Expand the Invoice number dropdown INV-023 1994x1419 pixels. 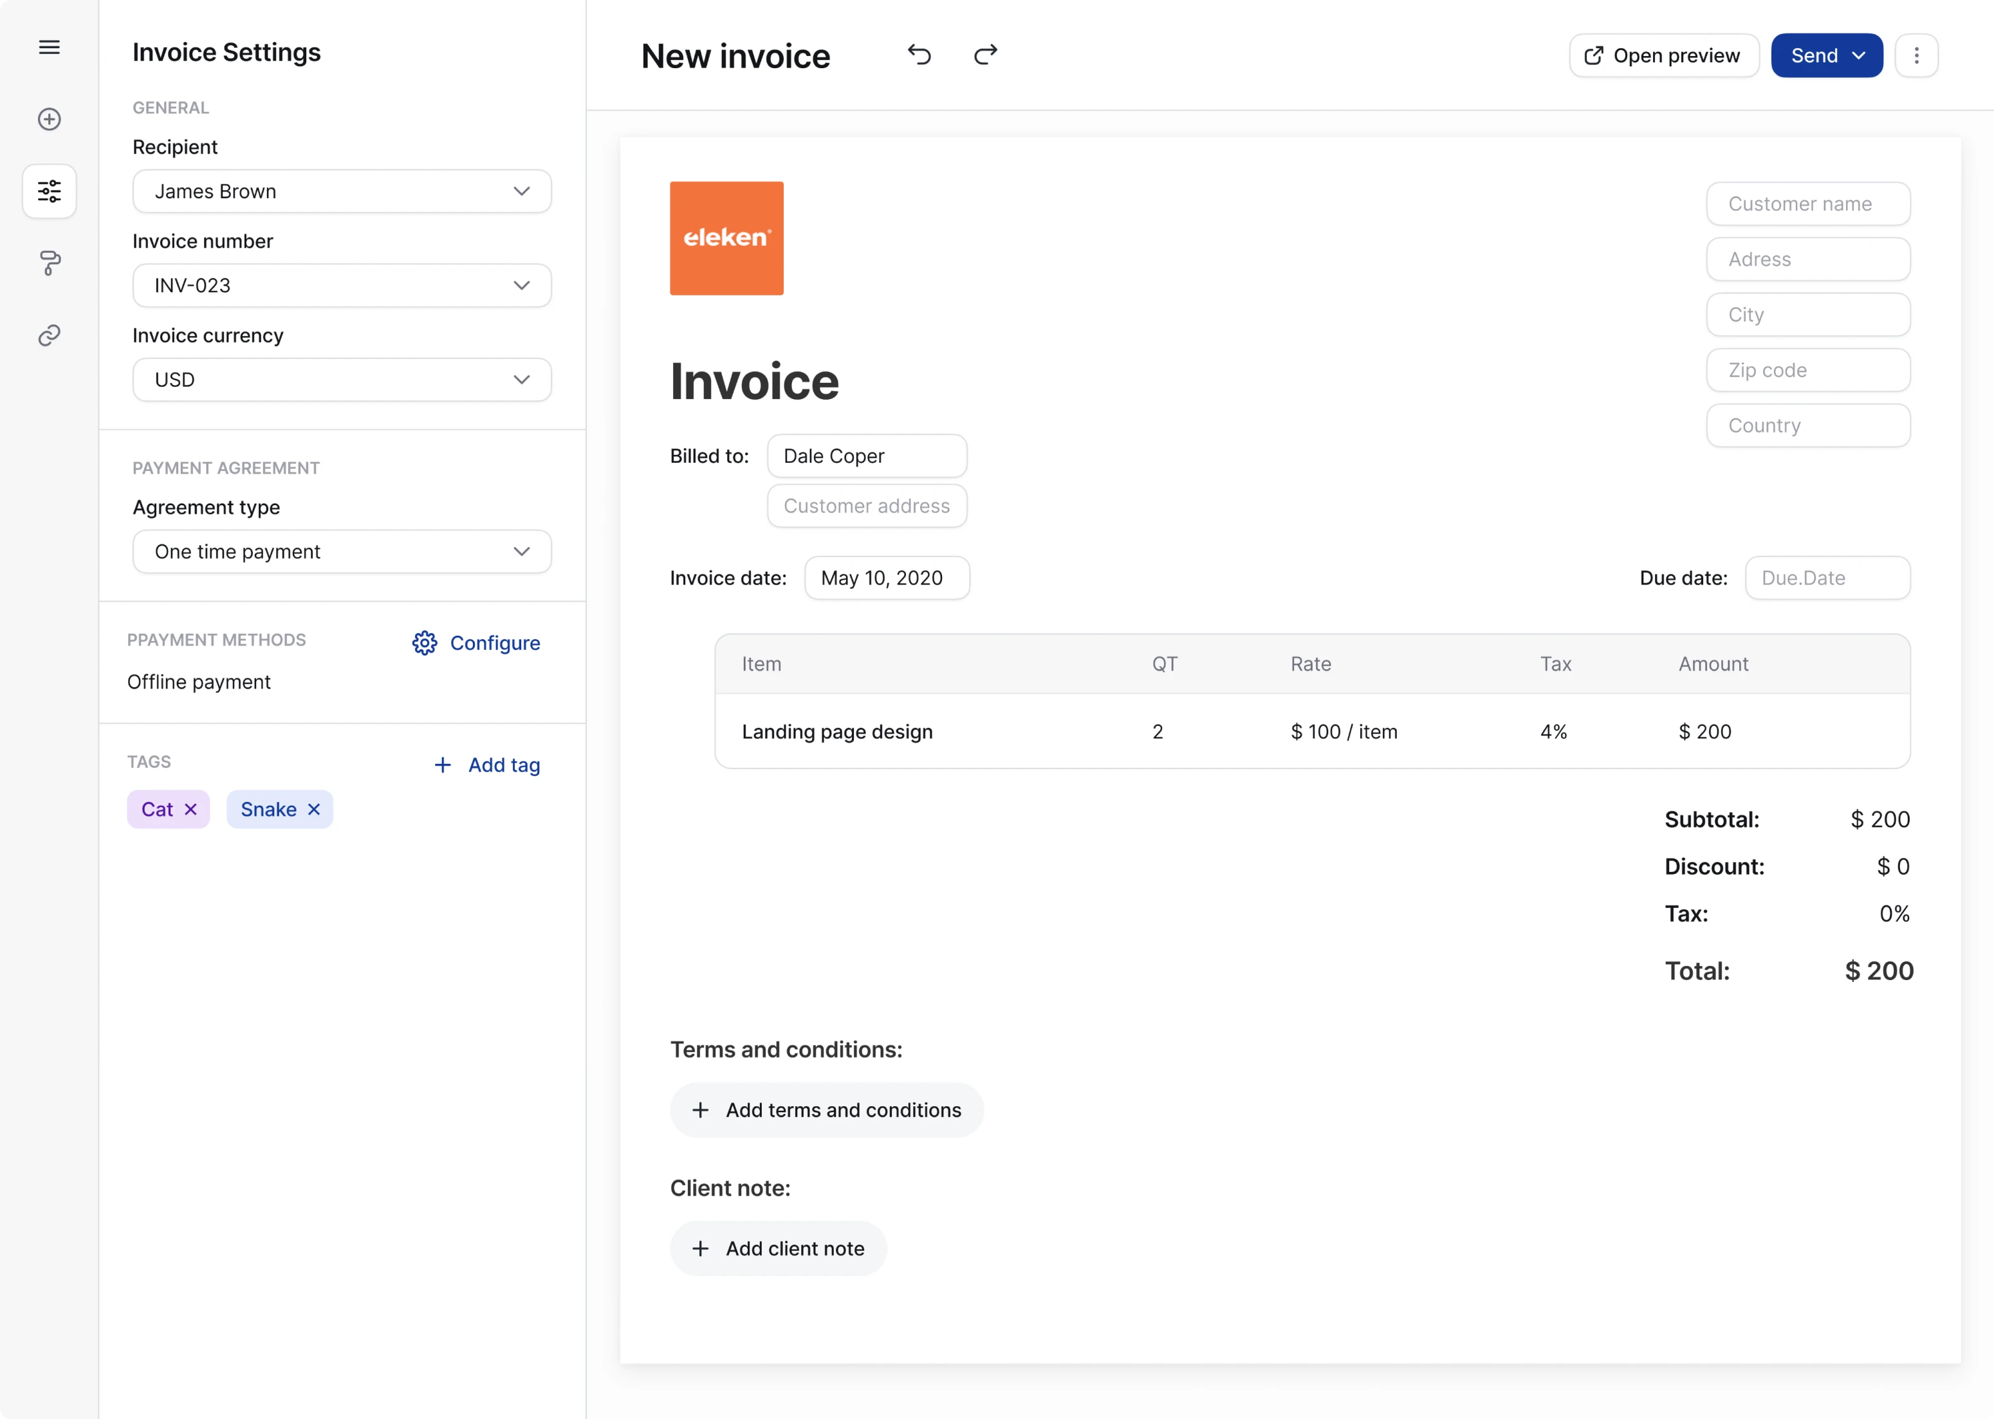click(x=342, y=286)
